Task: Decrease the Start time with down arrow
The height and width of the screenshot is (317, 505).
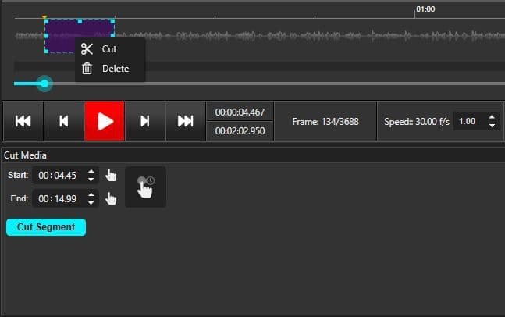Action: point(91,179)
